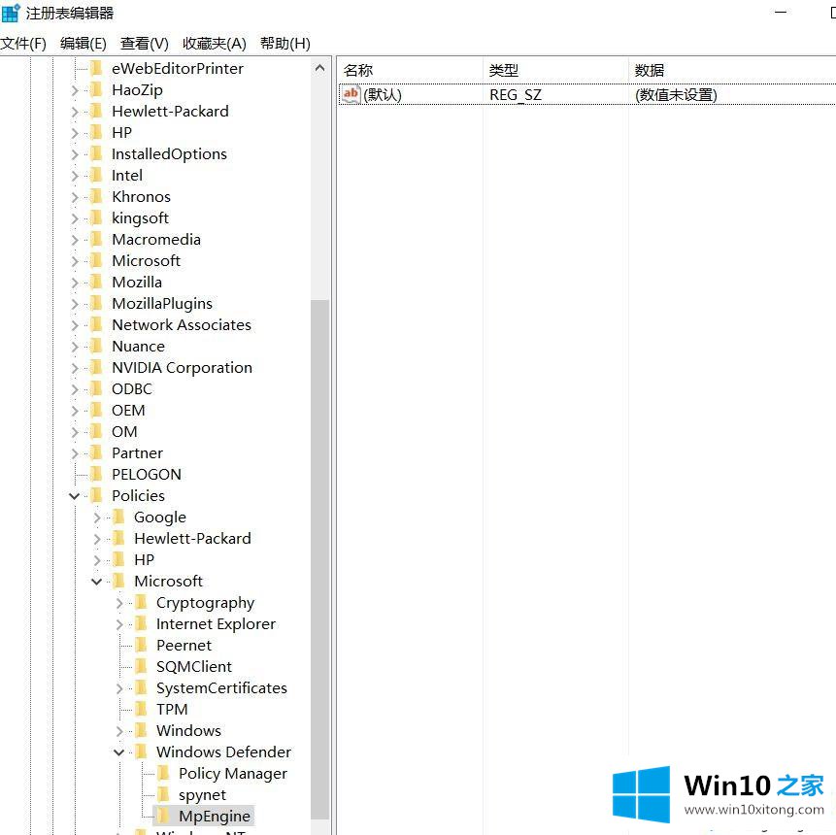Click the ab string value icon for (默认)
The height and width of the screenshot is (835, 836).
coord(351,95)
